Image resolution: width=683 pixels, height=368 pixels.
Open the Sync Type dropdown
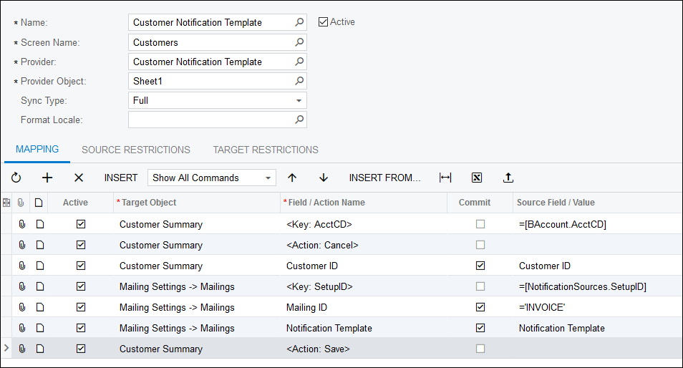(x=299, y=101)
